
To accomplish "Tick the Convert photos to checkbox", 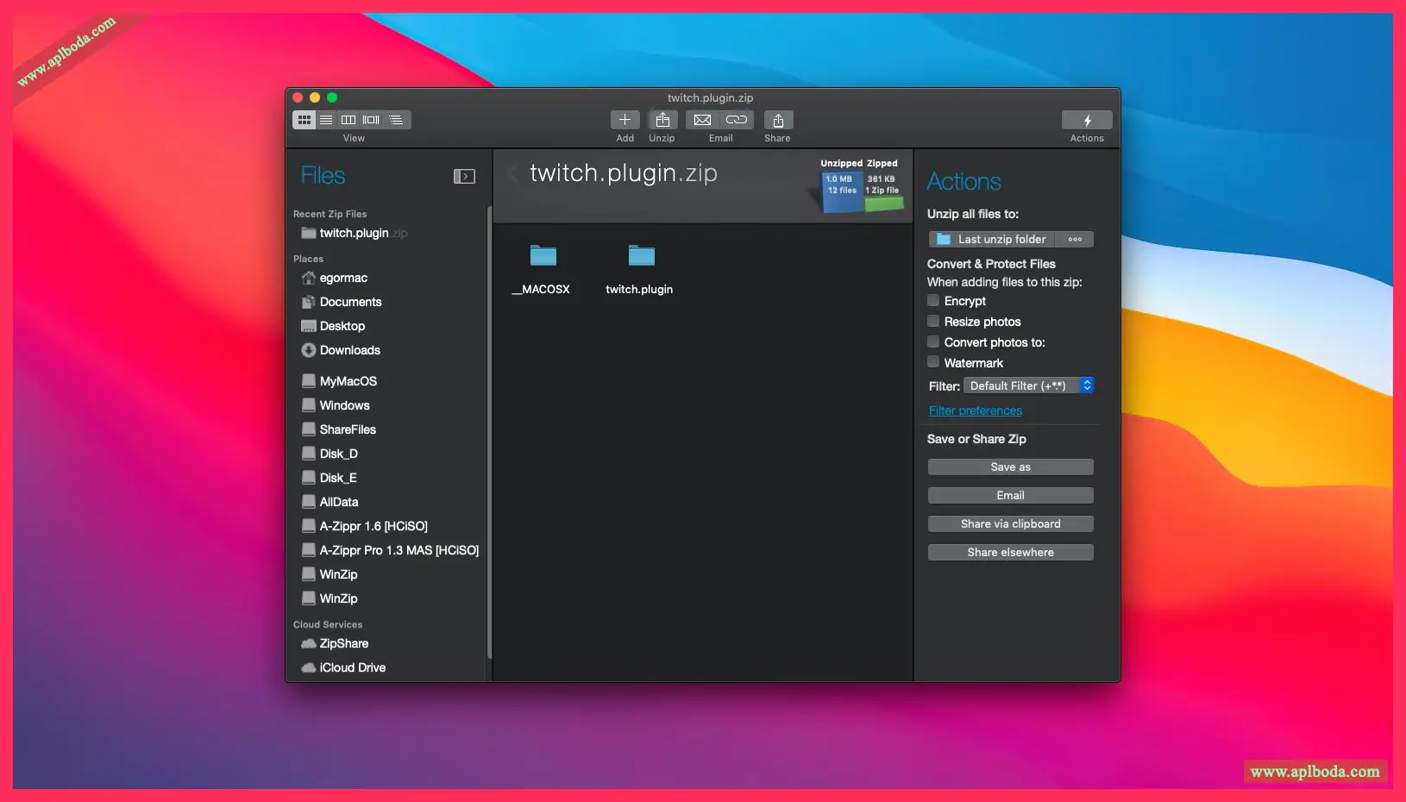I will click(x=933, y=342).
